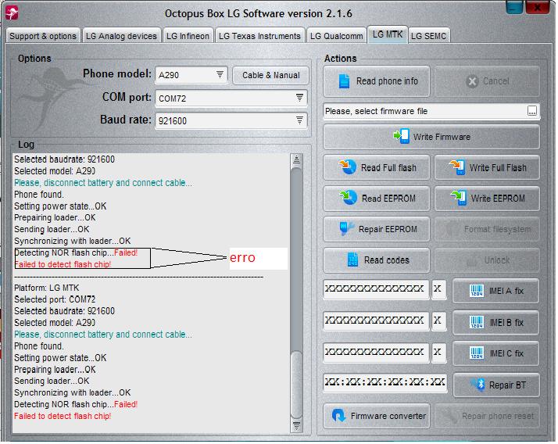This screenshot has height=444, width=558.
Task: Click the Write Full Flash label
Action: (498, 167)
